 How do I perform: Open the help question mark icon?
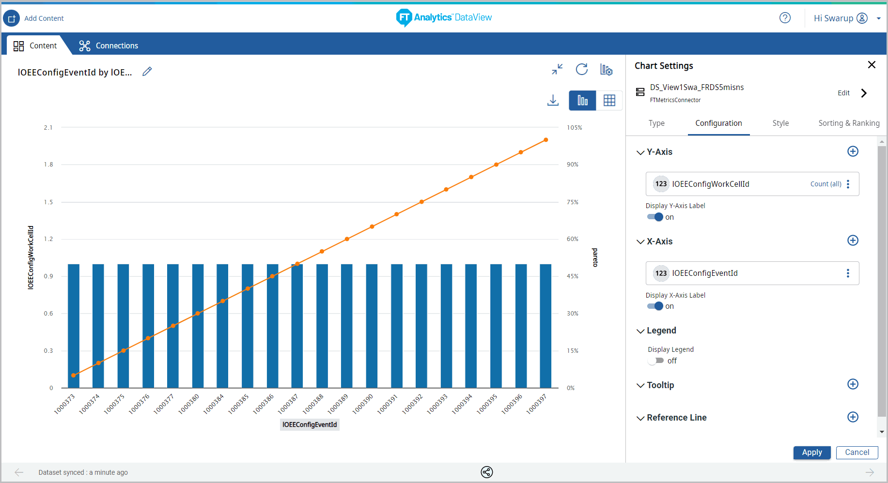(785, 18)
